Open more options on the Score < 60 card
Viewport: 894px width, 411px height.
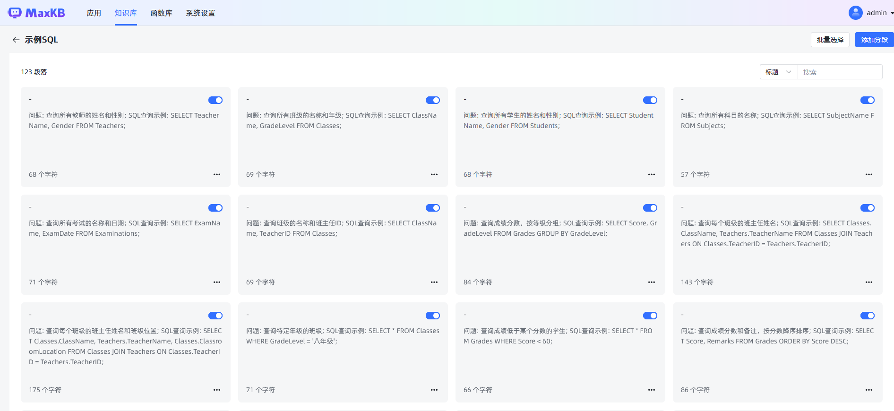coord(651,390)
